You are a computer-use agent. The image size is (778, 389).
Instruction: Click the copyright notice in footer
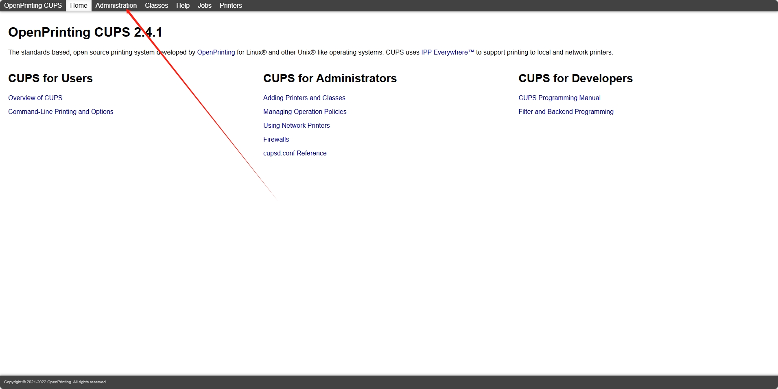55,382
